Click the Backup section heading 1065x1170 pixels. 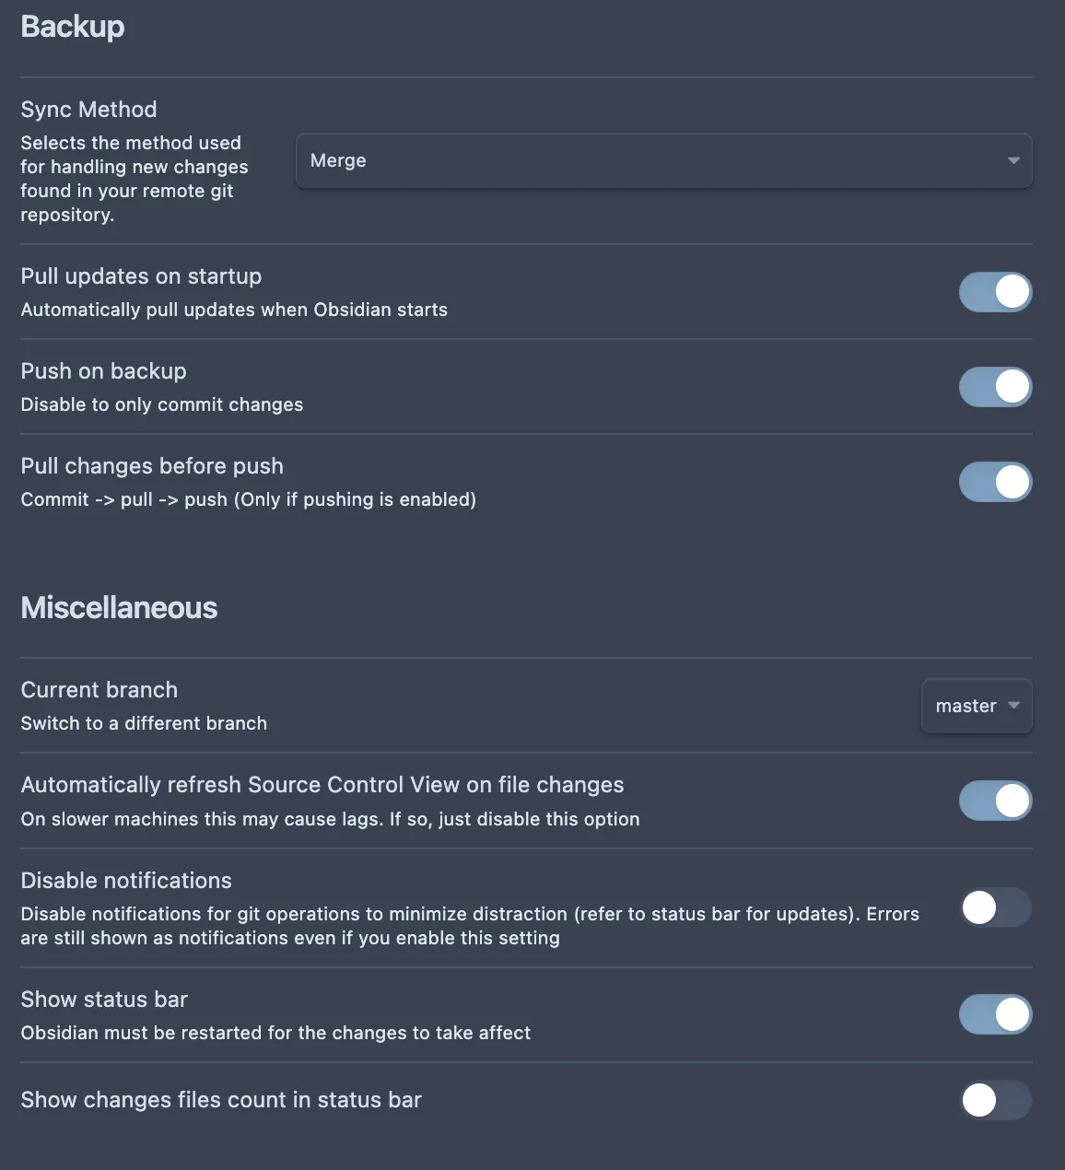pos(73,27)
